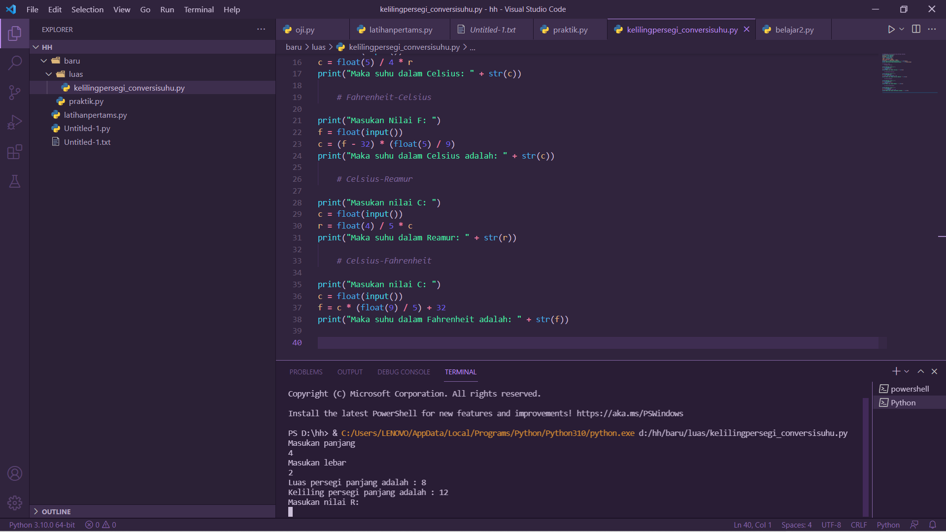The width and height of the screenshot is (946, 532).
Task: Open the aka.ms/PSWindows link in terminal
Action: point(630,414)
